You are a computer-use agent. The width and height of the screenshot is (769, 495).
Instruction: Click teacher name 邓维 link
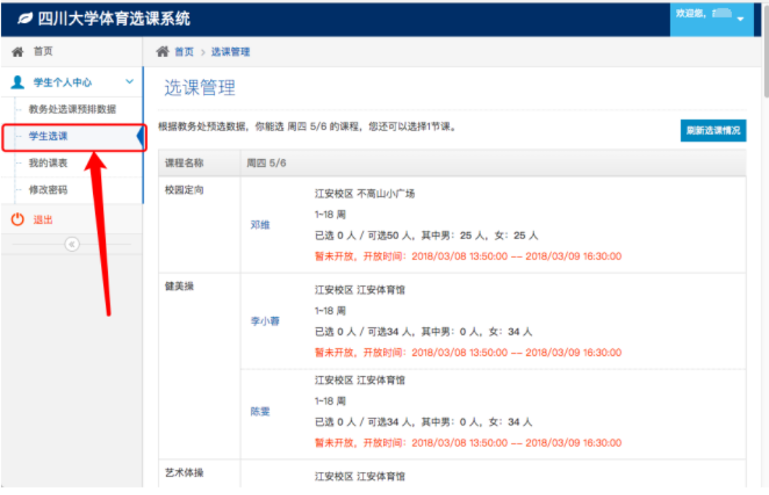pos(260,225)
